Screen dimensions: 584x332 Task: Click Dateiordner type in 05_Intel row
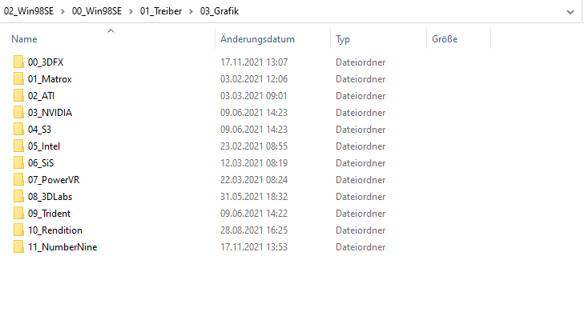(x=360, y=146)
